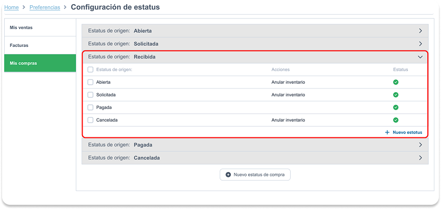Screen dimensions: 441x209
Task: Click the Abierta row label in table
Action: [103, 82]
